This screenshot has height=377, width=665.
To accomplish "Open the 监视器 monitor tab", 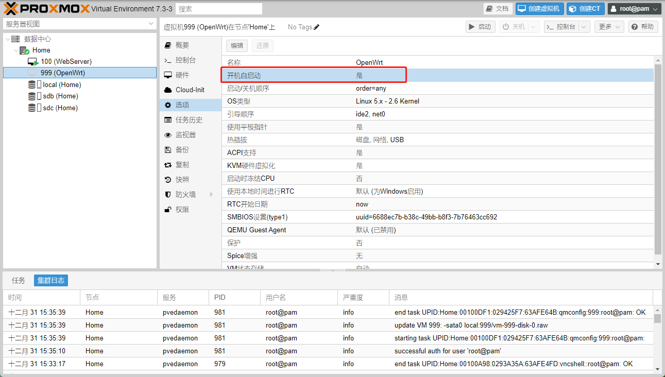I will (x=191, y=135).
